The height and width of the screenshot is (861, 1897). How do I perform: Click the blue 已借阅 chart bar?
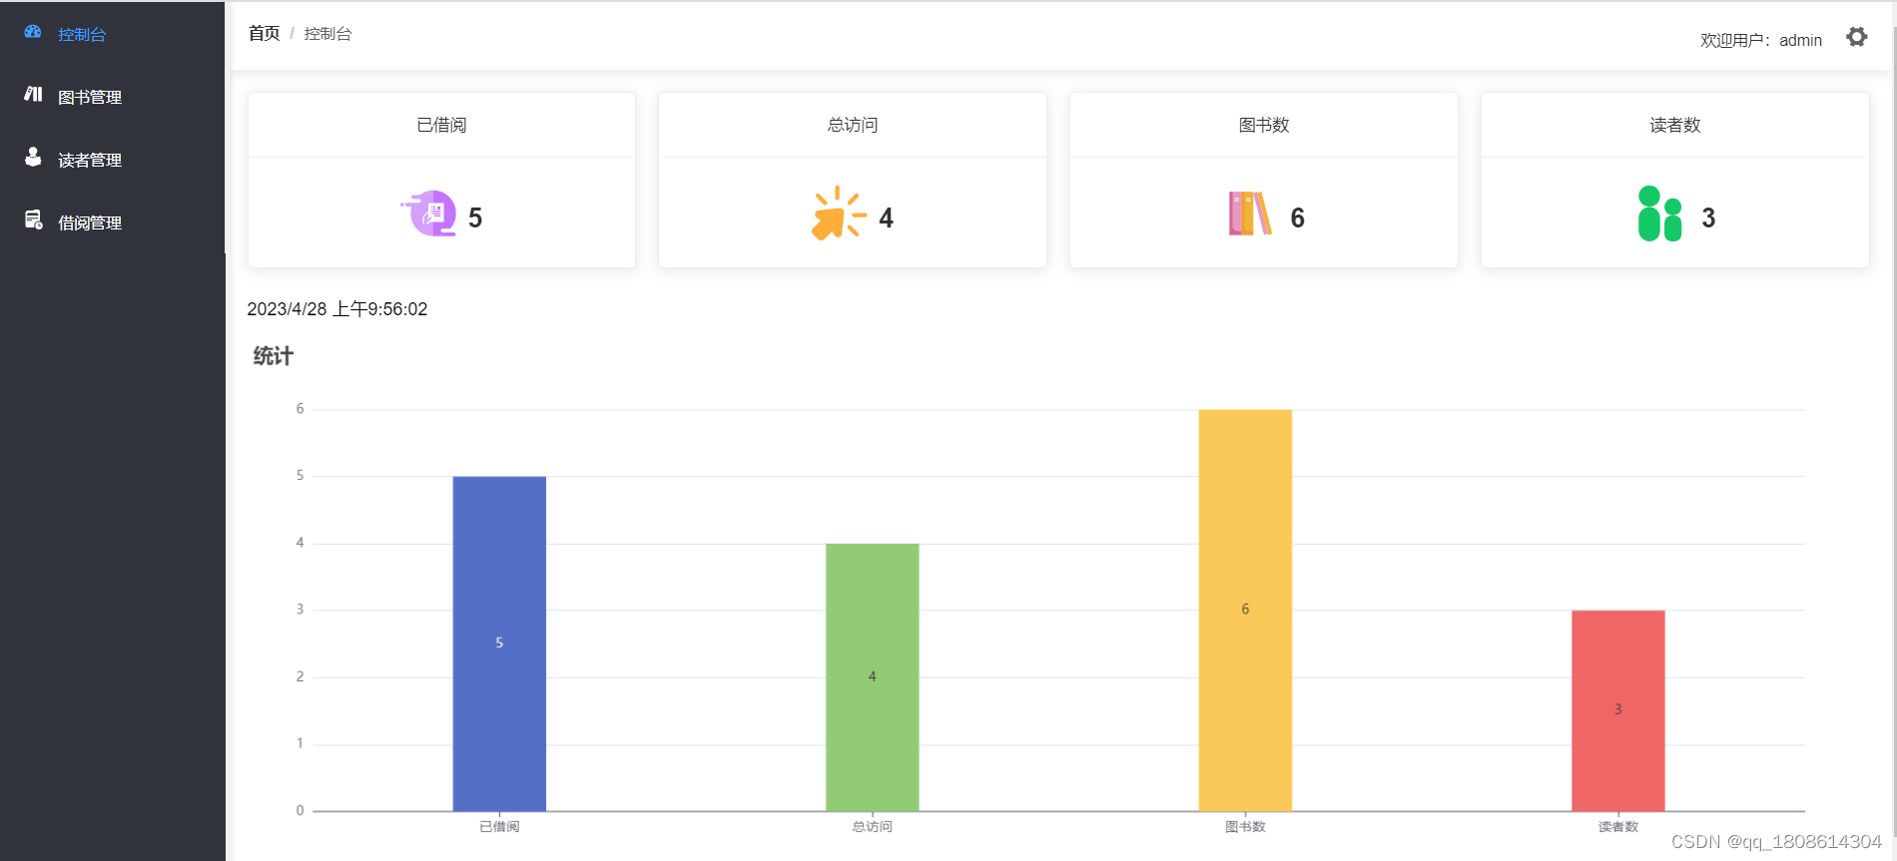(499, 643)
